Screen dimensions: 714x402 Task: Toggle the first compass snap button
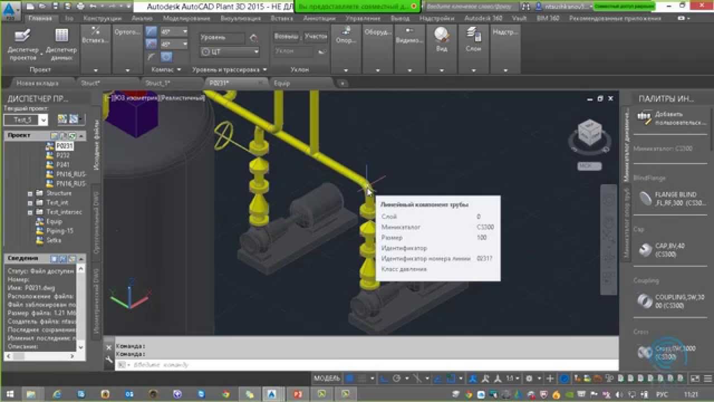click(151, 31)
